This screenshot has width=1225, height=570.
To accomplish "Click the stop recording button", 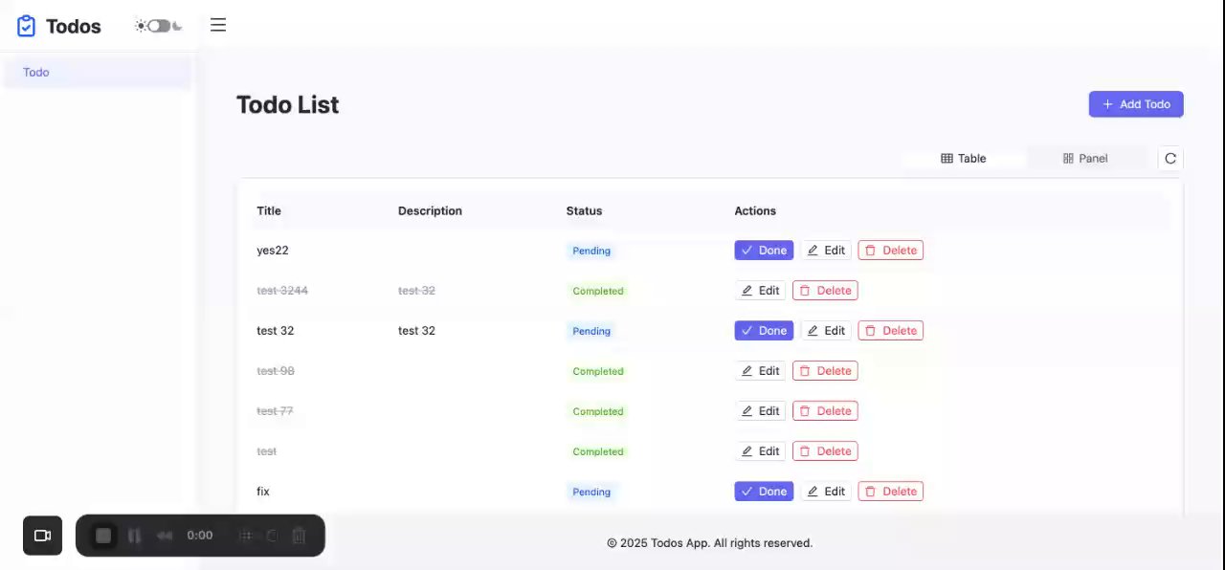I will [x=103, y=536].
